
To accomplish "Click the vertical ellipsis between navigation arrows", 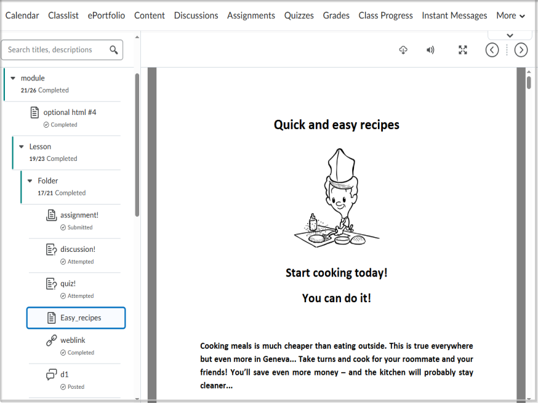I will tap(507, 50).
